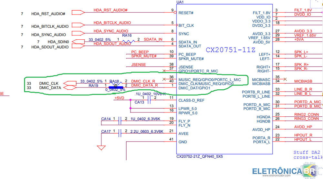The image size is (323, 179).
Task: Select the RA16 resistor symbol
Action: coord(127,41)
